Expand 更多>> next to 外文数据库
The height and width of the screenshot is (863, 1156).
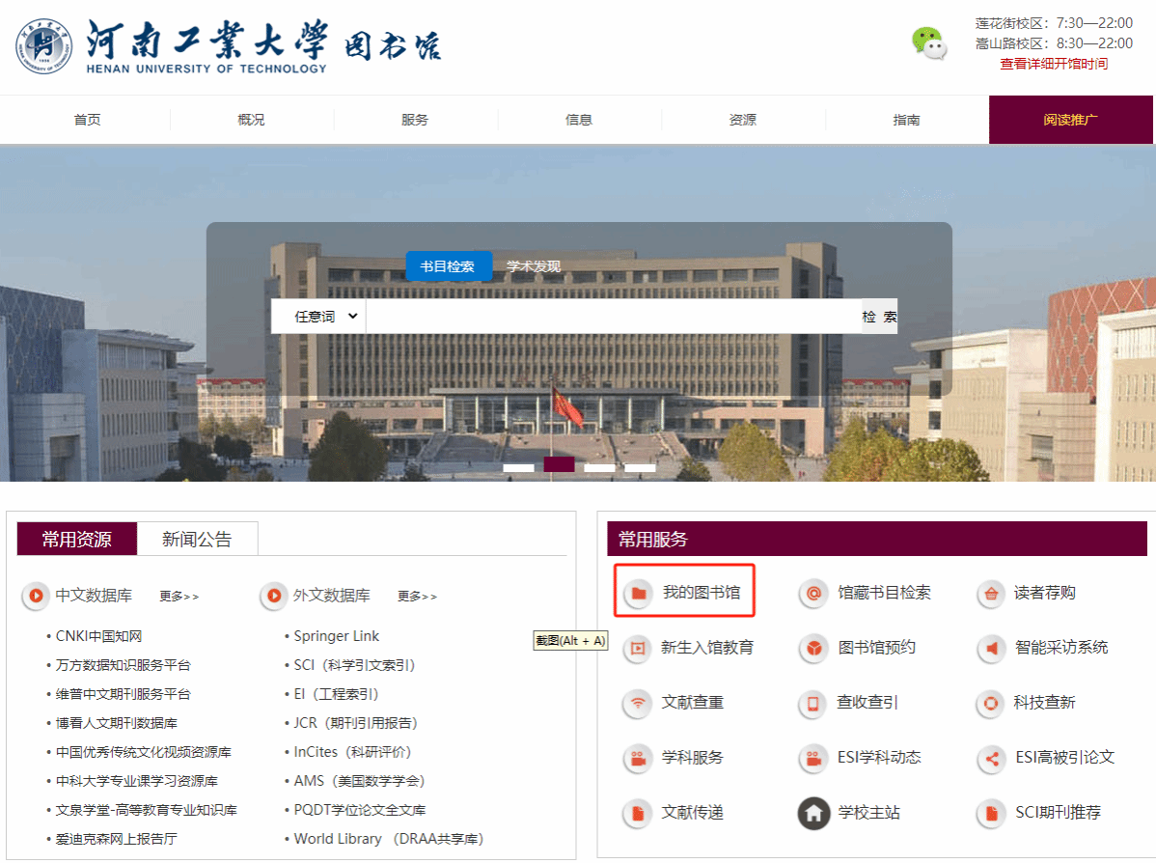[417, 597]
